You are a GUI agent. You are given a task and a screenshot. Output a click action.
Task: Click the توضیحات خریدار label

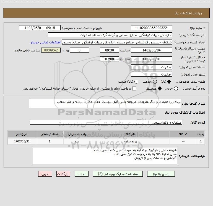pos(192,156)
